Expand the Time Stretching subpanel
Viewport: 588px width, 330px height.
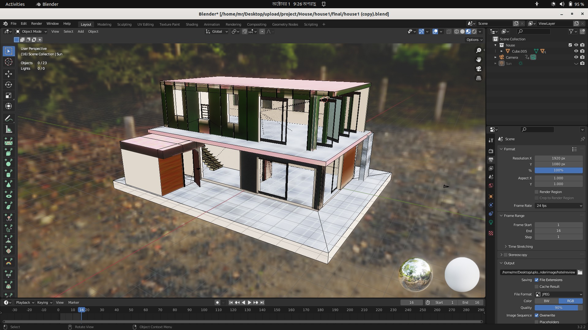(506, 247)
